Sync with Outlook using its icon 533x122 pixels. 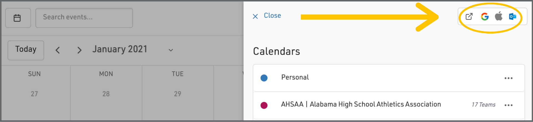[x=512, y=17]
